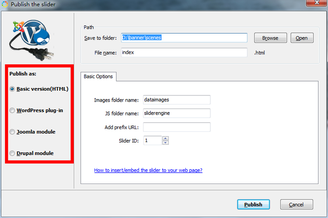Click the Slider ID number field

point(153,140)
